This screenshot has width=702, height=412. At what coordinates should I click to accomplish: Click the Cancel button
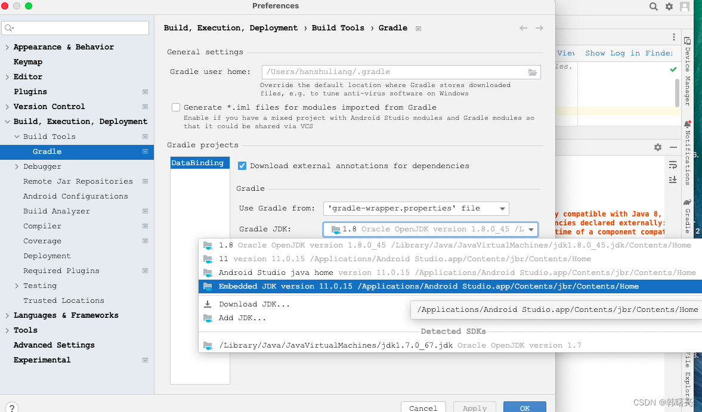423,407
